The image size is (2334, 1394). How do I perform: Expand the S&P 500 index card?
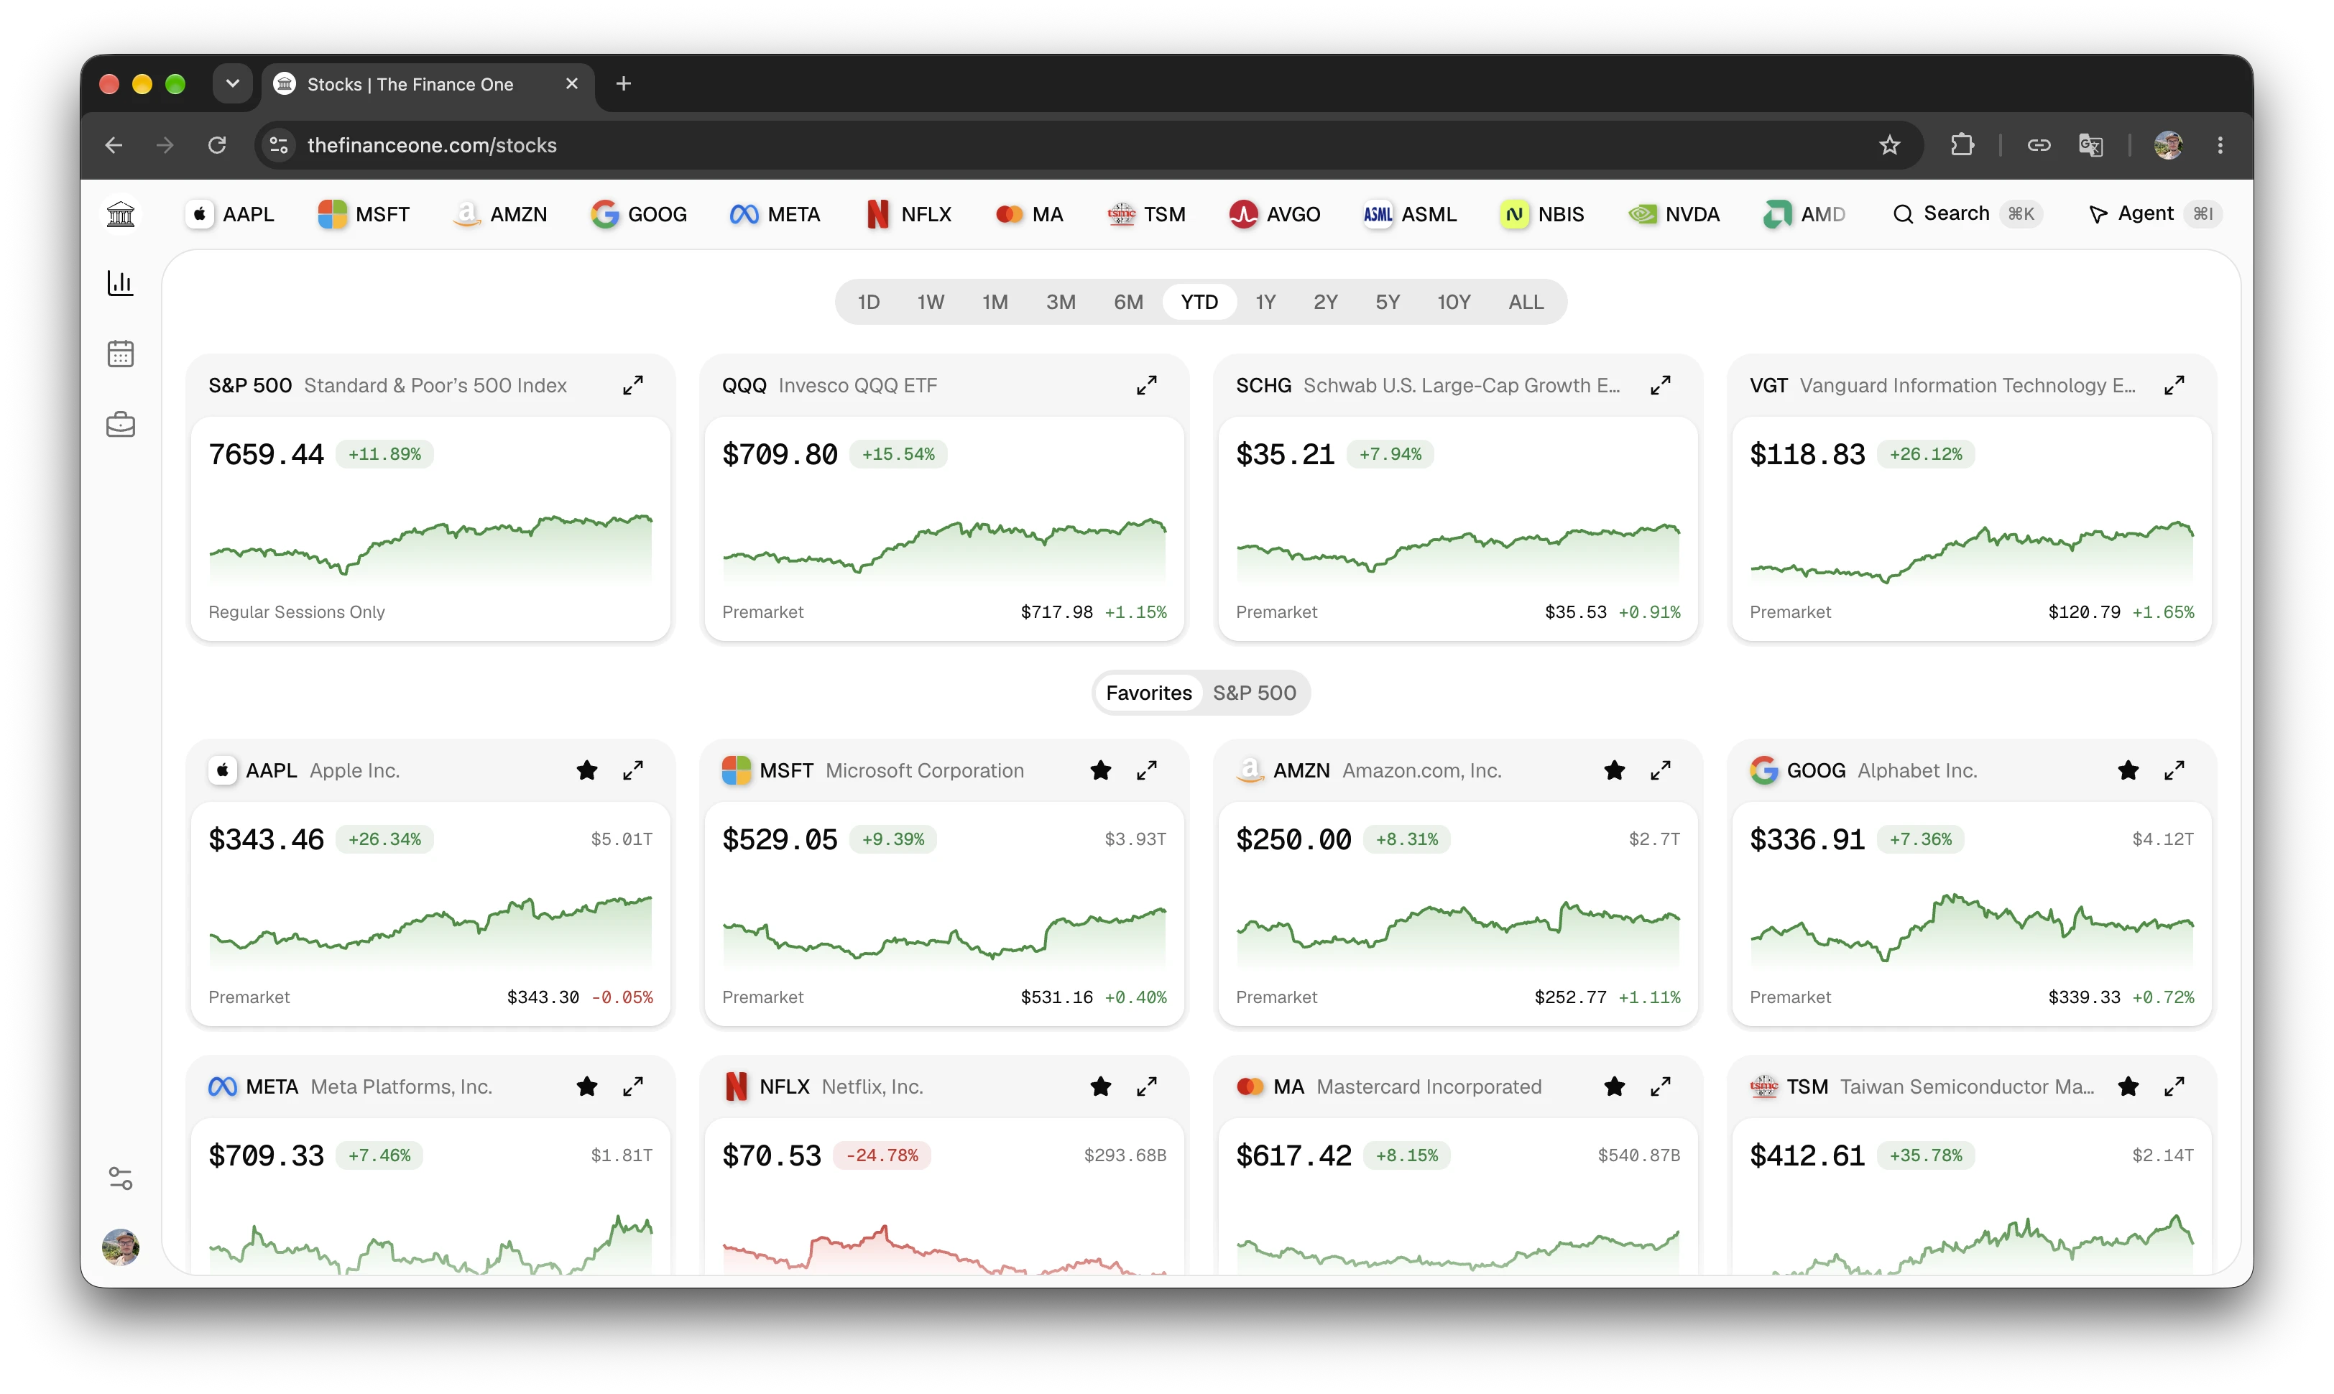pyautogui.click(x=633, y=385)
